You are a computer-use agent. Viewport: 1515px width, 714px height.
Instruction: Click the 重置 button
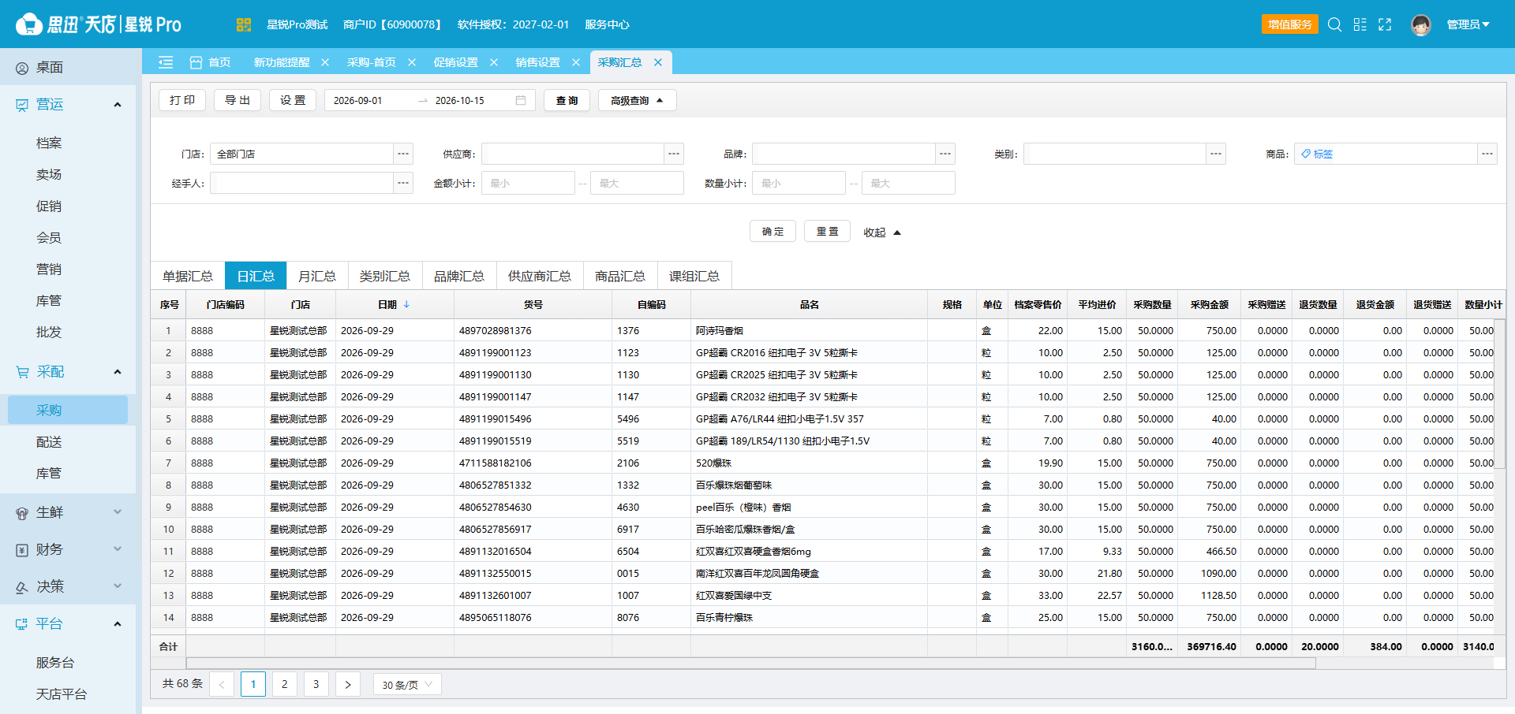(827, 231)
